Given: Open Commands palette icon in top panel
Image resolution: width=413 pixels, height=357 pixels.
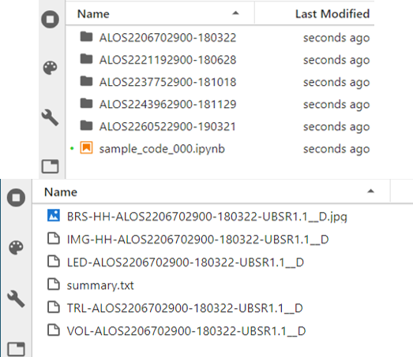Looking at the screenshot, I should [x=50, y=68].
